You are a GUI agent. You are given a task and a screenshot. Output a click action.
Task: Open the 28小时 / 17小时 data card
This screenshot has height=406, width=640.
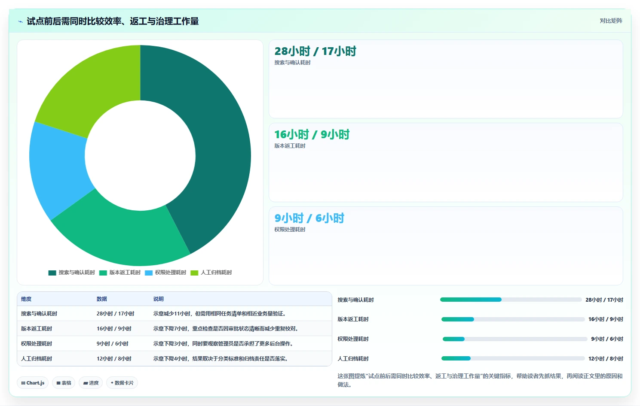coord(446,79)
